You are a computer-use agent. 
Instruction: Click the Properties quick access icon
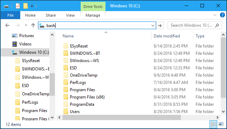point(18,6)
